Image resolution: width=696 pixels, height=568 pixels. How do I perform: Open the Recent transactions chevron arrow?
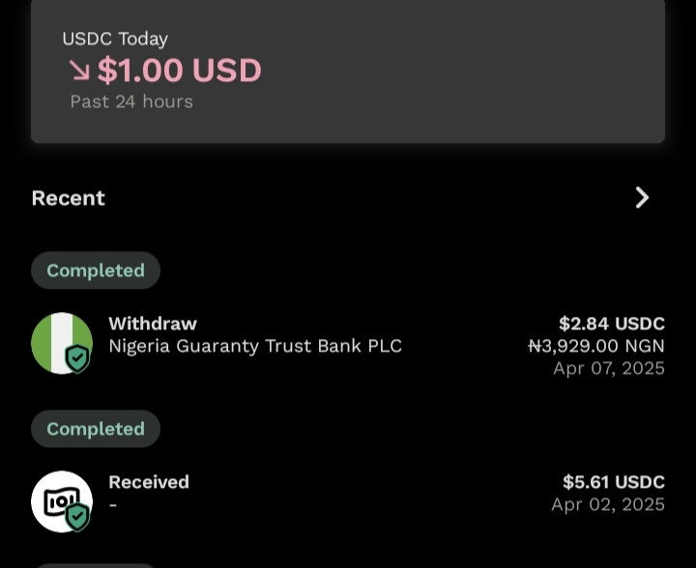(x=642, y=198)
